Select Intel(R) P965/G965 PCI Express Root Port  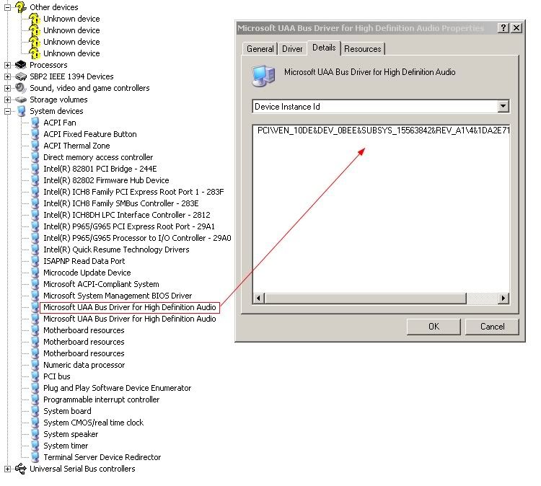tap(129, 226)
